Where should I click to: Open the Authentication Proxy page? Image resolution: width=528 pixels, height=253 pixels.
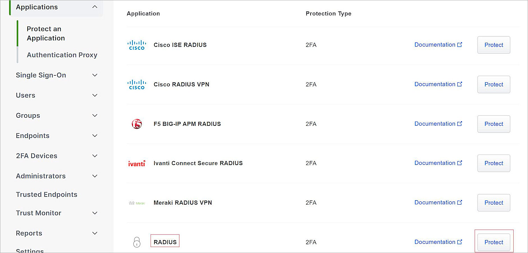[62, 55]
